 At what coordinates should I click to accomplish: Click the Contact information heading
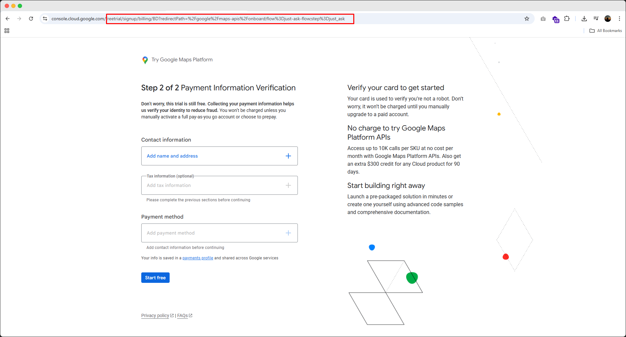(x=166, y=140)
